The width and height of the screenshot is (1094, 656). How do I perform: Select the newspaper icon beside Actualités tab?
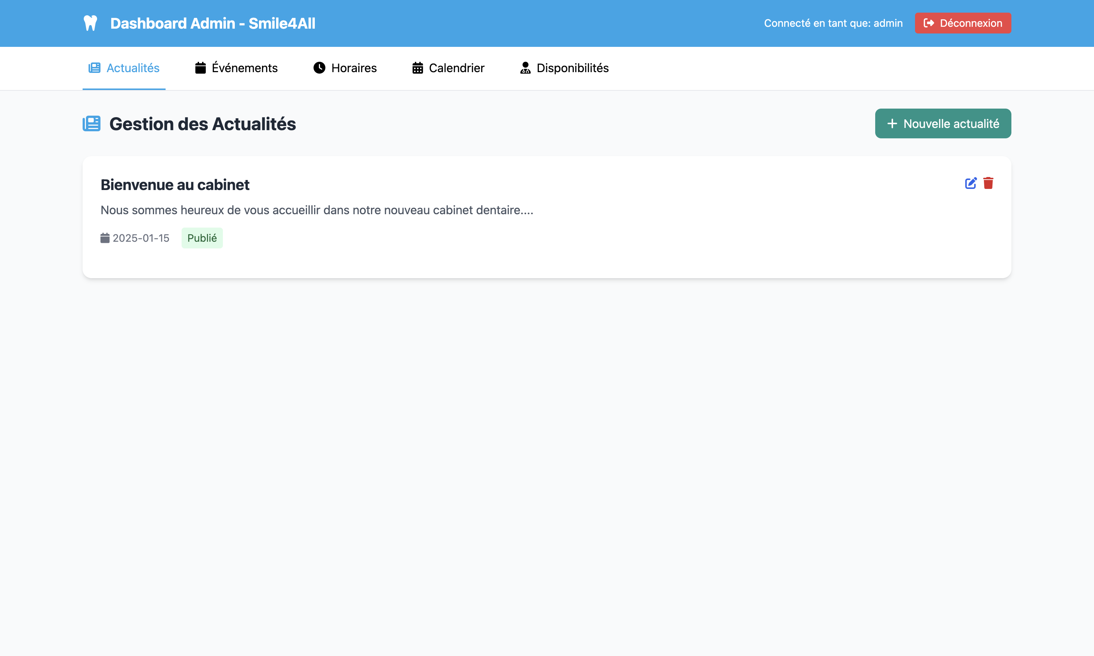coord(94,68)
